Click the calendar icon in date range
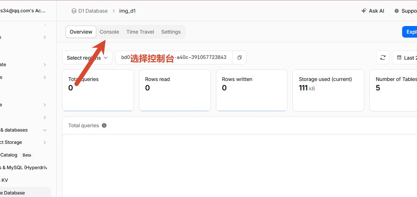Screen dimensions: 417x197 tap(399, 57)
